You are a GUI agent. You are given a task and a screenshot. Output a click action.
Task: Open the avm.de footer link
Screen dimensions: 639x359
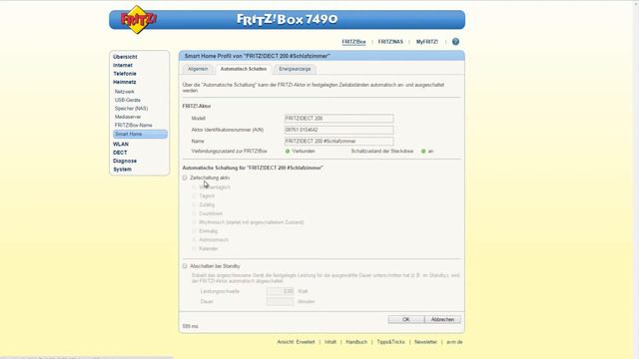pos(454,342)
